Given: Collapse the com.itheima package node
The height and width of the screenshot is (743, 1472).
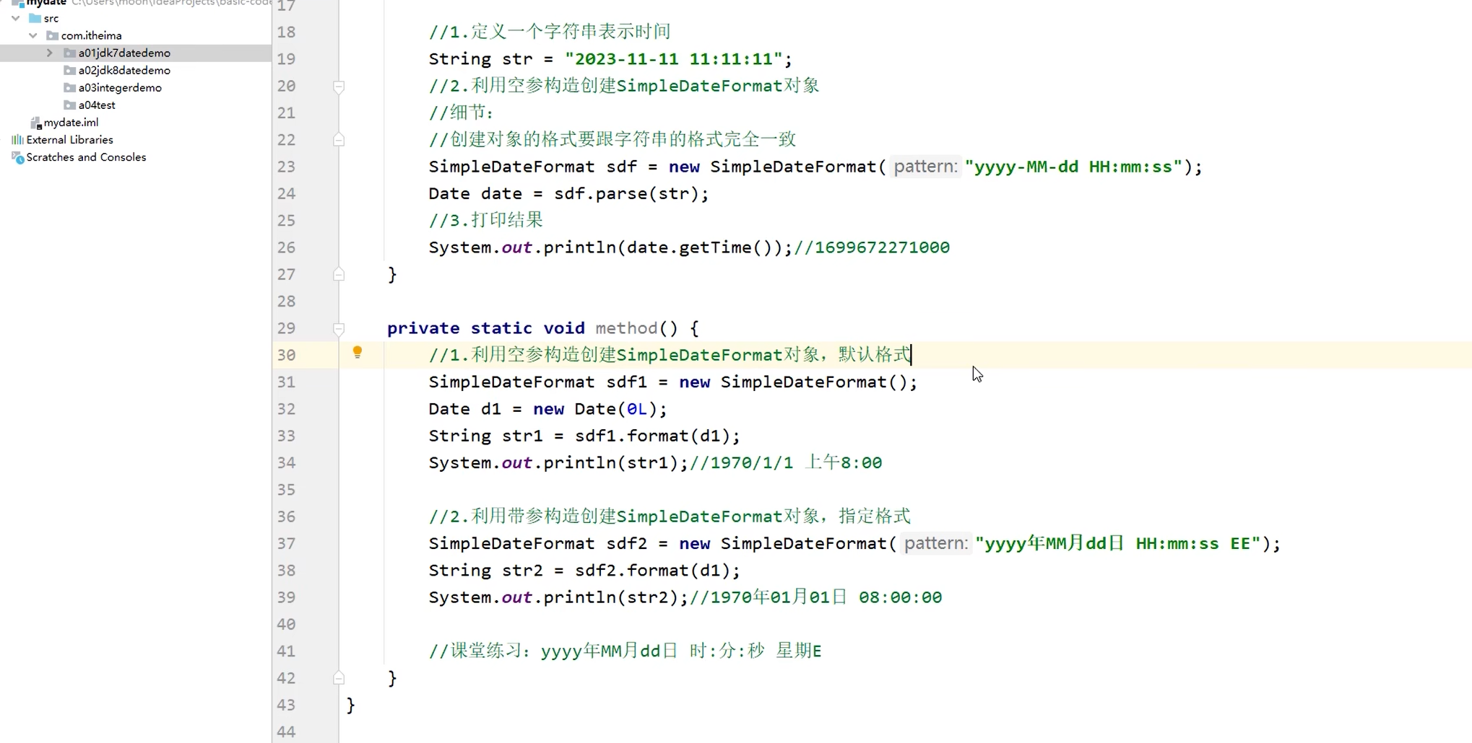Looking at the screenshot, I should [x=33, y=35].
